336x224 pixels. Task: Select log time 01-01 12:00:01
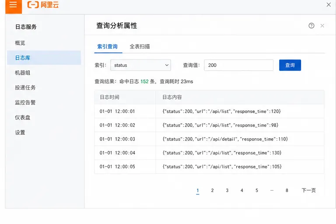pos(117,111)
